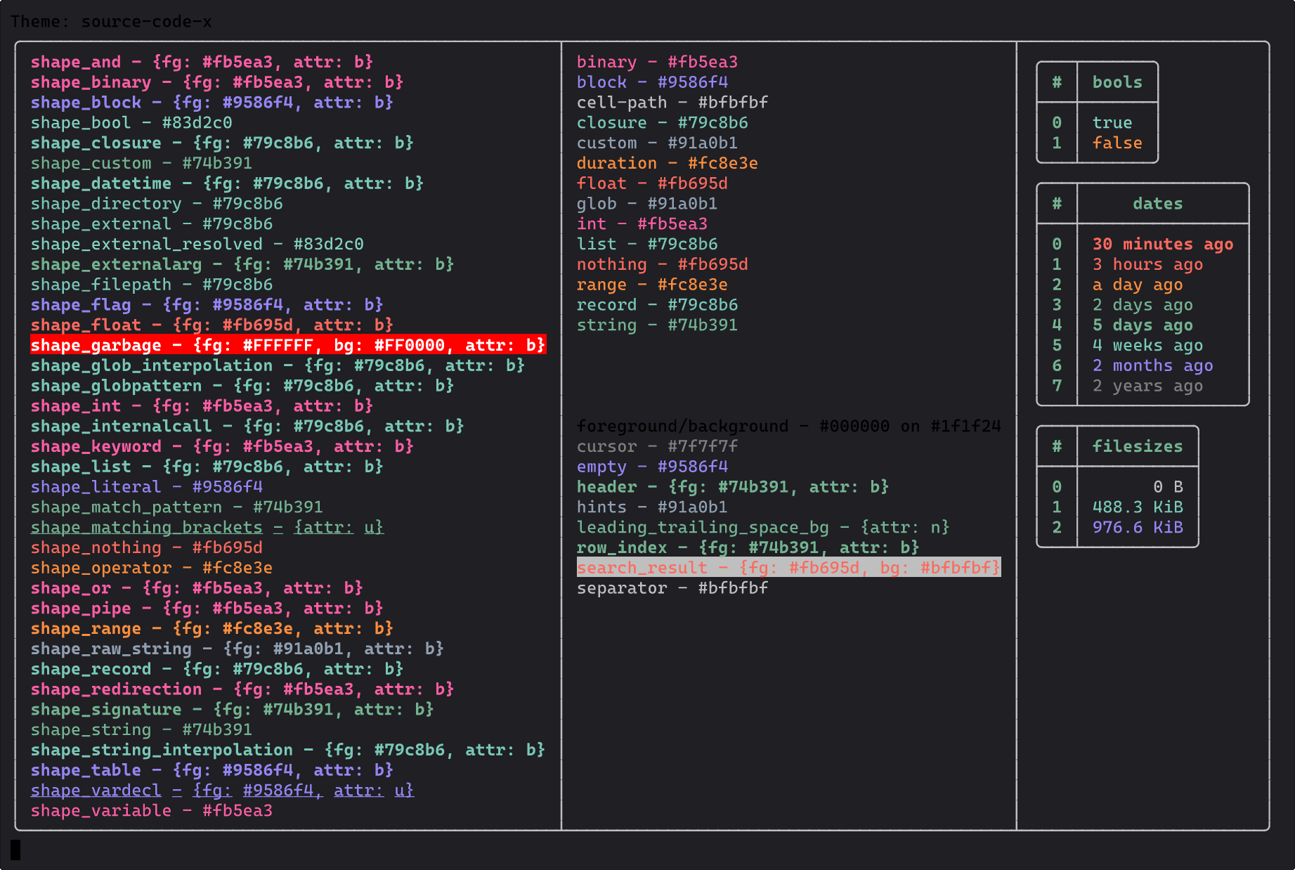
Task: Click the 'duration - #fc8e3e' line
Action: click(x=667, y=164)
